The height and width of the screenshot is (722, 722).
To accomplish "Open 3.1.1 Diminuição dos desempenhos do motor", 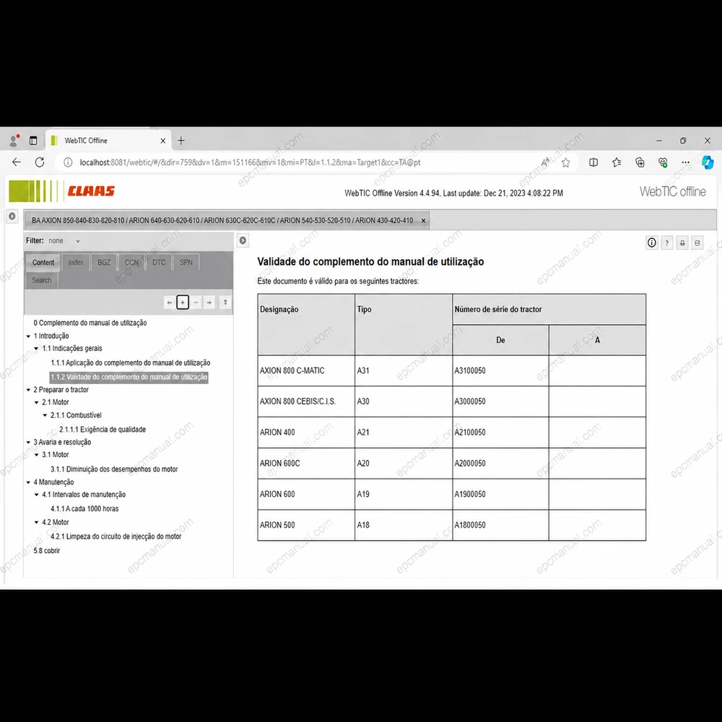I will [114, 469].
